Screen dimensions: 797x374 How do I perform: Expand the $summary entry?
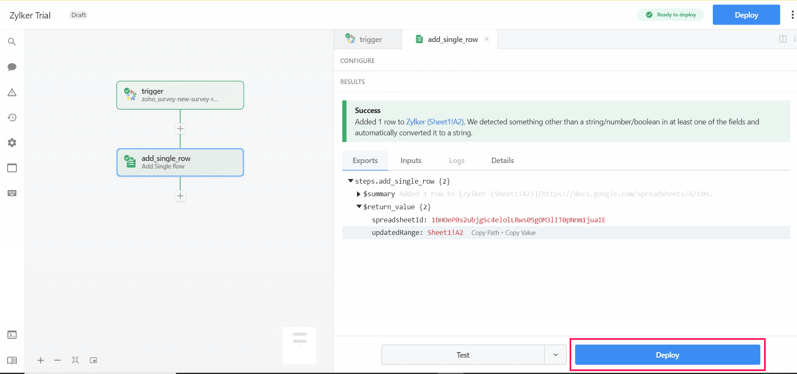tap(359, 194)
